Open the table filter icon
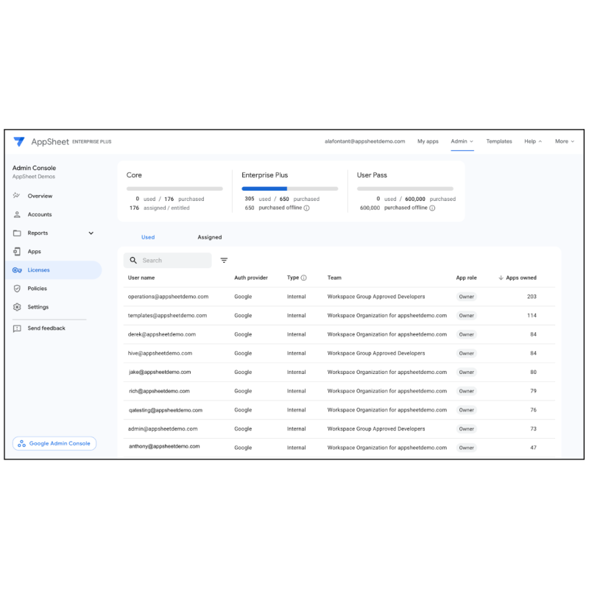This screenshot has height=589, width=589. [x=224, y=261]
